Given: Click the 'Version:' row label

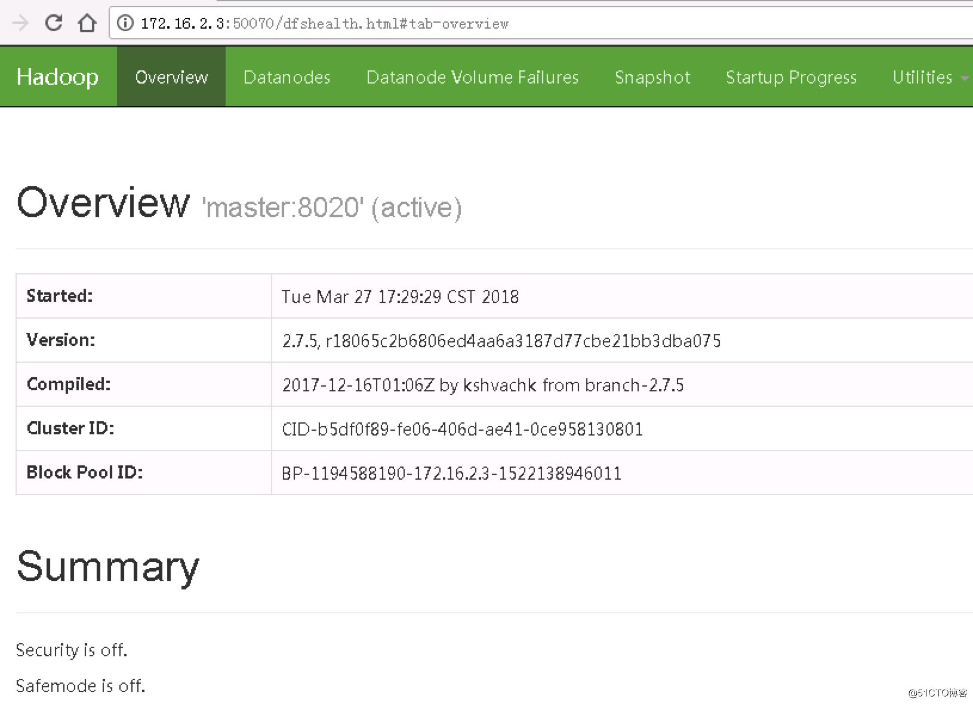Looking at the screenshot, I should click(x=61, y=340).
